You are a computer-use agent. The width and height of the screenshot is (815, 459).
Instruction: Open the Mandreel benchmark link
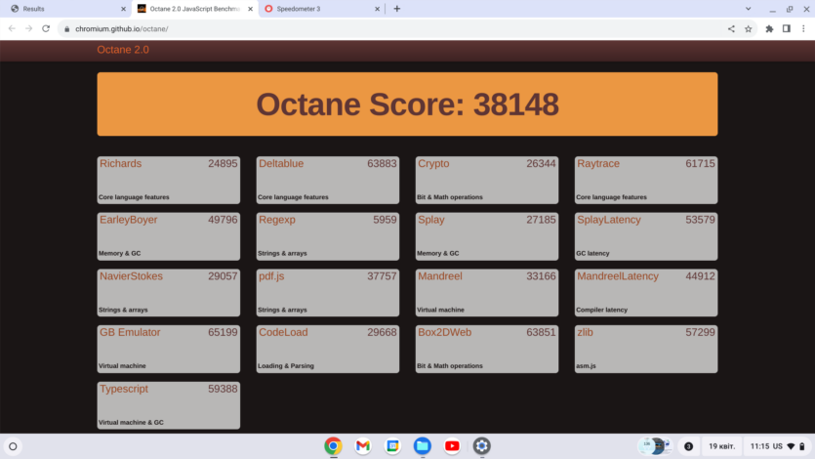pos(440,276)
